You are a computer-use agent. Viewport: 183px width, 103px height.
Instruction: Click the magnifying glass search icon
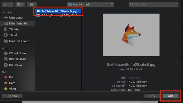point(131,4)
